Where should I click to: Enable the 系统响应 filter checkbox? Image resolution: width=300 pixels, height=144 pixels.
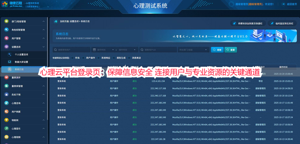tap(99, 58)
